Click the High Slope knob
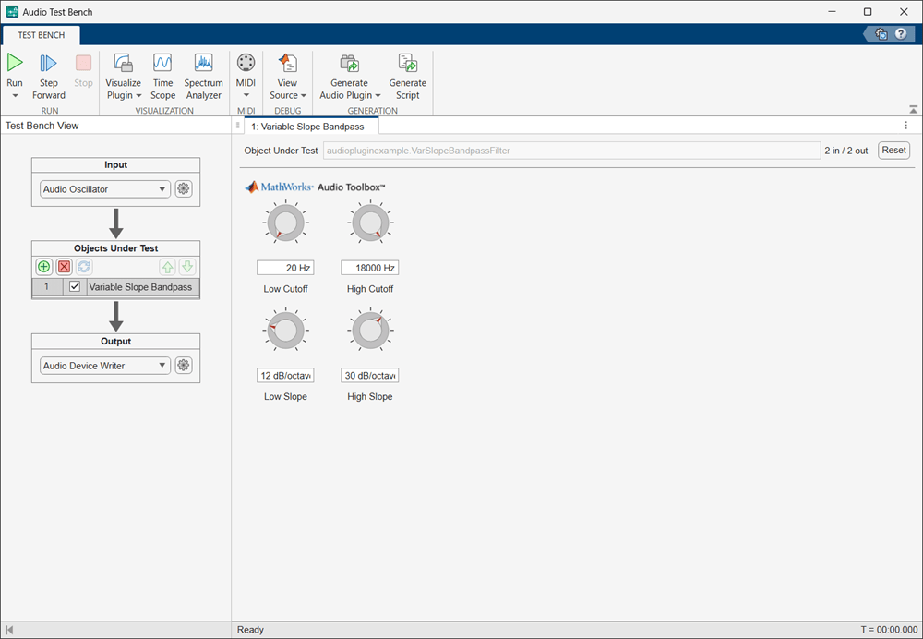The height and width of the screenshot is (639, 923). tap(370, 331)
